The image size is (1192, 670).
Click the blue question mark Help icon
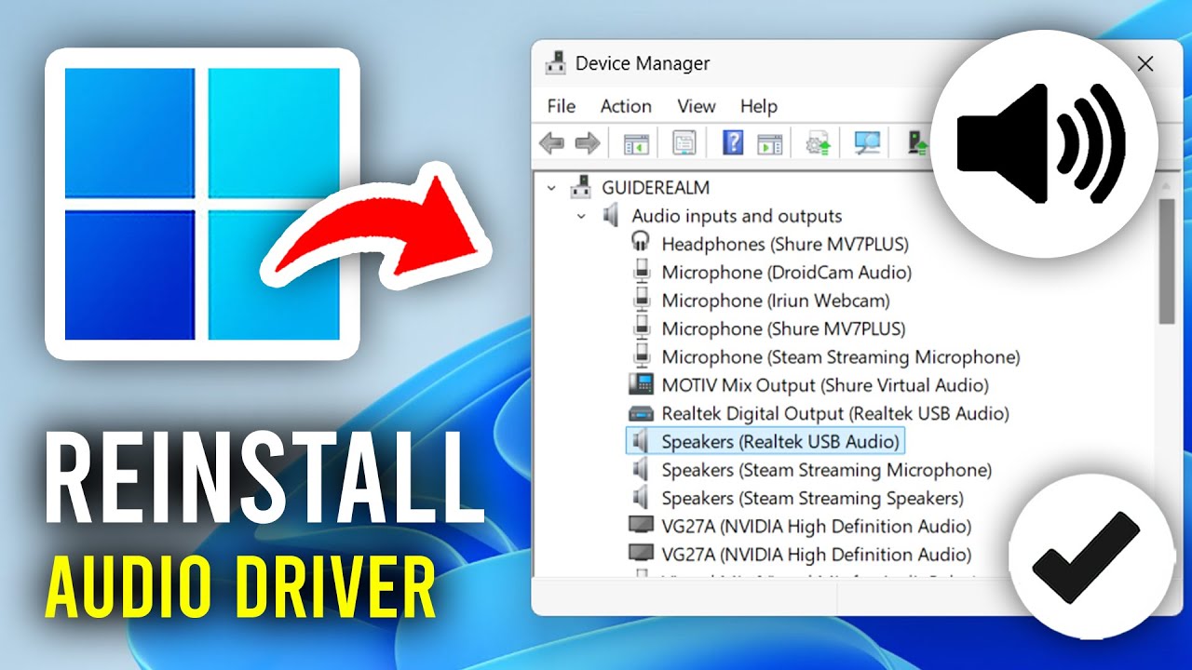point(734,142)
